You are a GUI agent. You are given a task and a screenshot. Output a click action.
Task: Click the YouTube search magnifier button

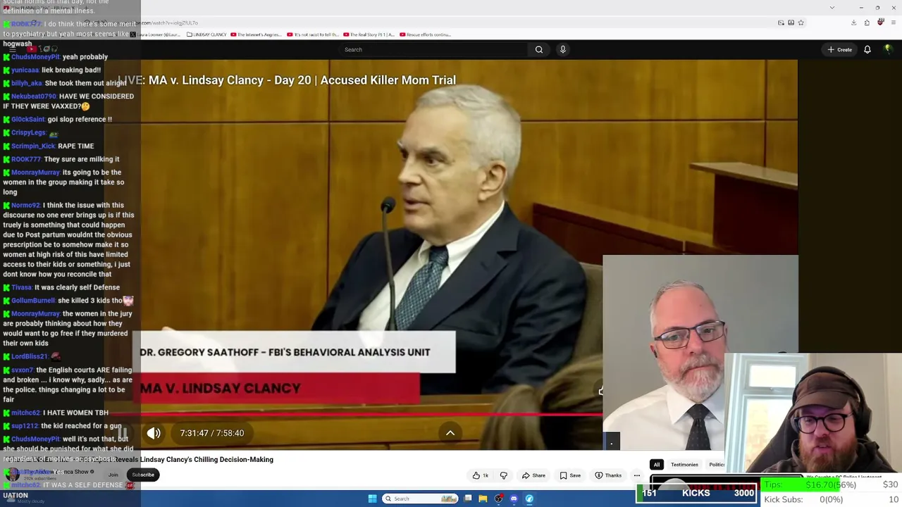tap(539, 49)
